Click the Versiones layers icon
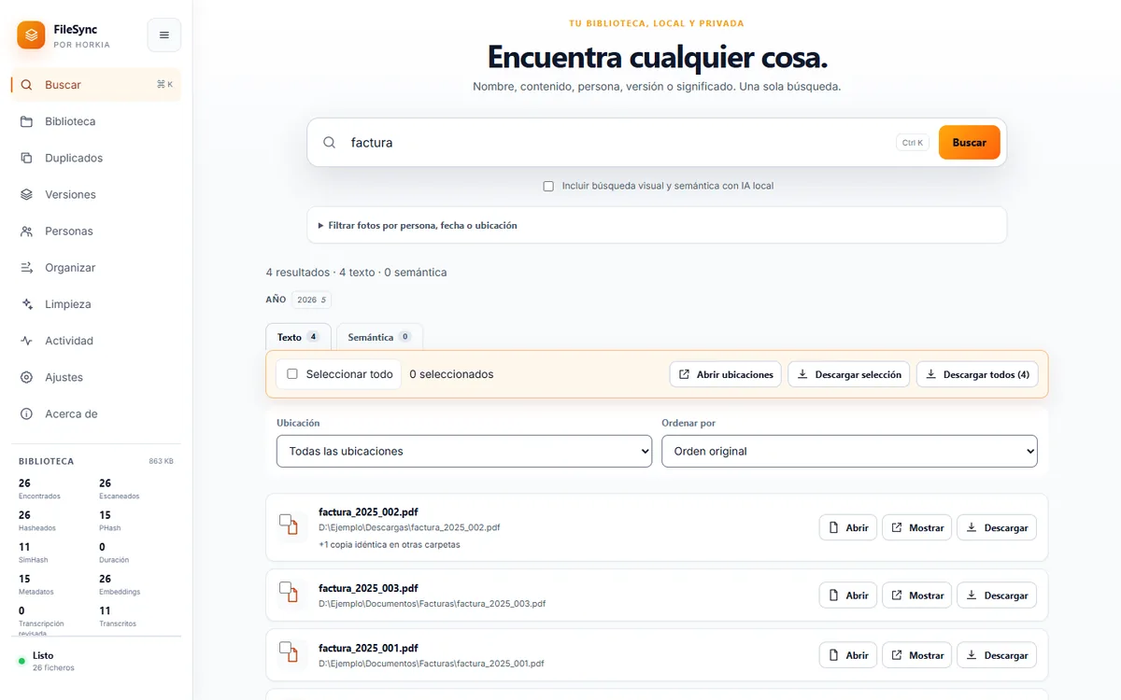This screenshot has height=700, width=1121. point(26,194)
